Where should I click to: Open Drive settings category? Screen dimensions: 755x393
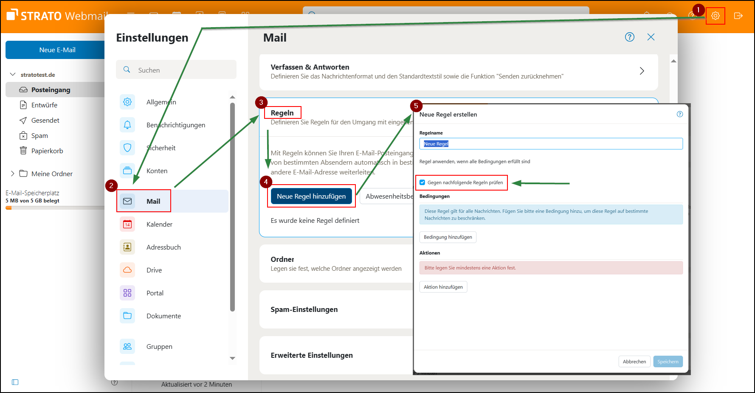pos(154,270)
